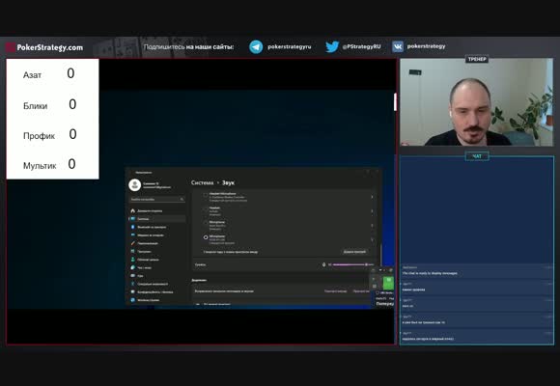Click the Twitter bird icon
Image resolution: width=560 pixels, height=386 pixels.
(x=332, y=46)
